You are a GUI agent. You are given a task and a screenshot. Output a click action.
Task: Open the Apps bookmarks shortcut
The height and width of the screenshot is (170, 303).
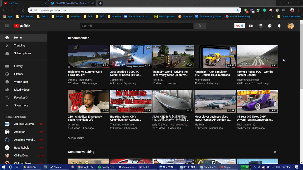tap(8, 17)
